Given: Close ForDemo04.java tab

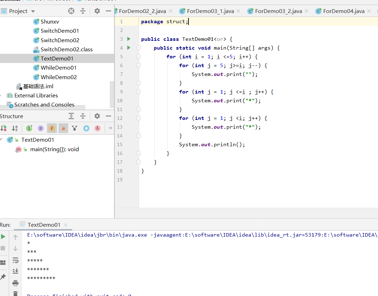Looking at the screenshot, I should 369,11.
